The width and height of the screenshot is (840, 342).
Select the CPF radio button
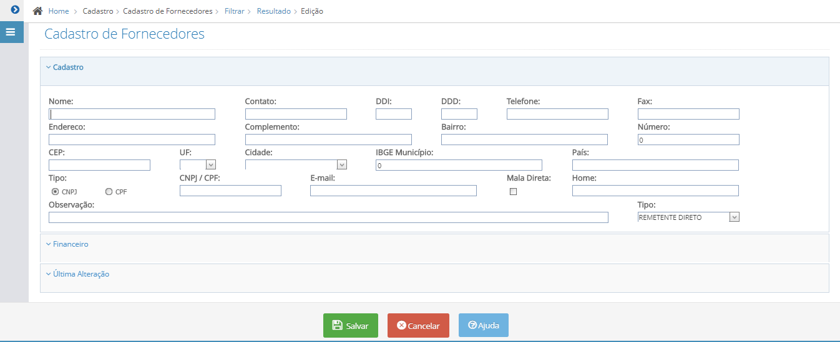[109, 192]
